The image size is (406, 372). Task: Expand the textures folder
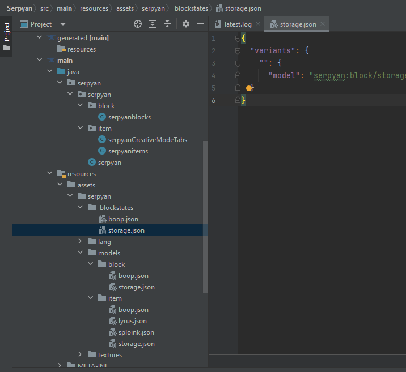[x=81, y=354]
